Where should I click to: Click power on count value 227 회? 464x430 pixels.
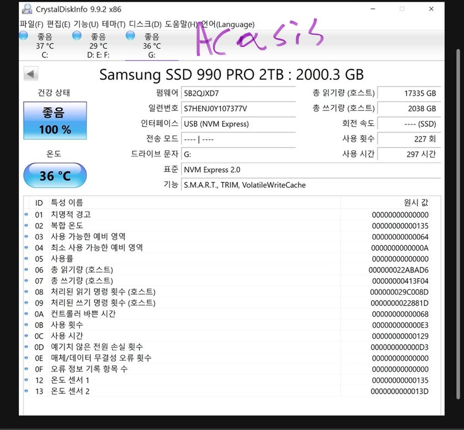click(409, 139)
